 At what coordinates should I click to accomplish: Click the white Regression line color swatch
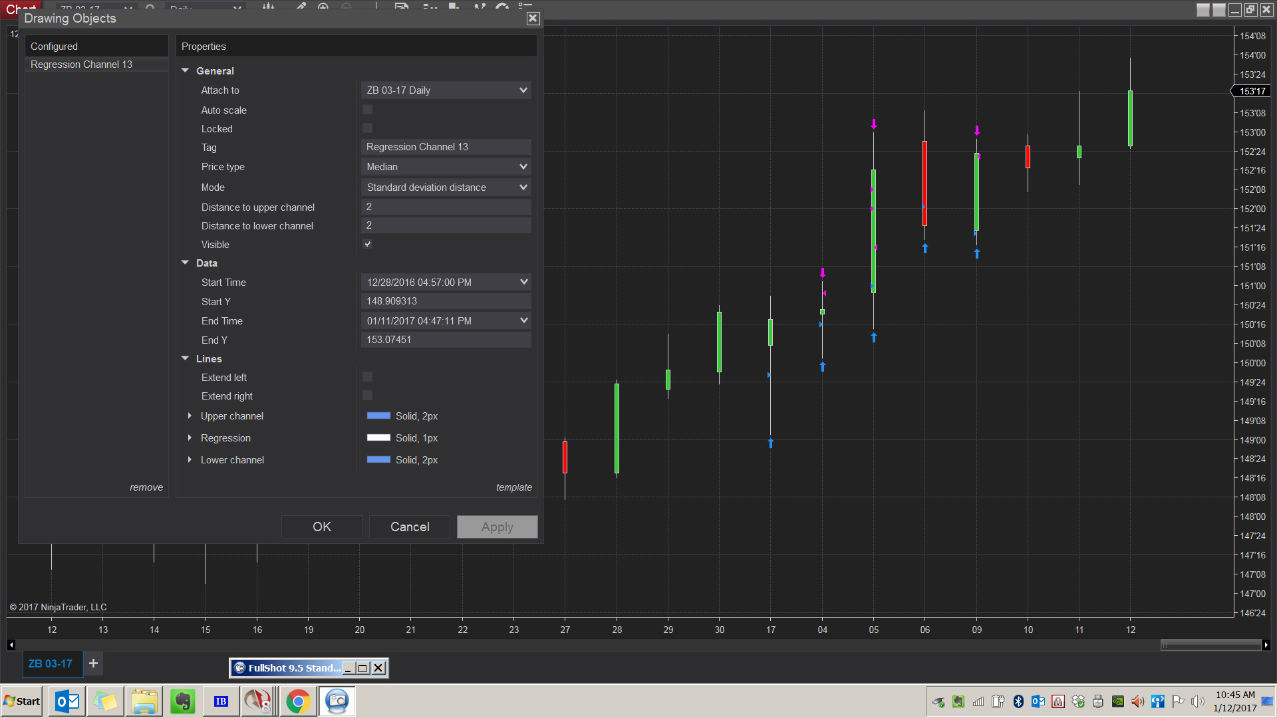pyautogui.click(x=378, y=437)
